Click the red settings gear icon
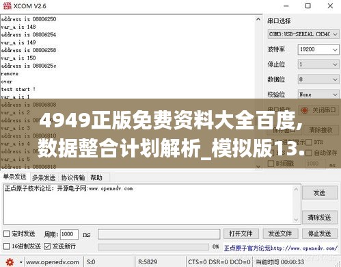The width and height of the screenshot is (341, 267). (10, 262)
